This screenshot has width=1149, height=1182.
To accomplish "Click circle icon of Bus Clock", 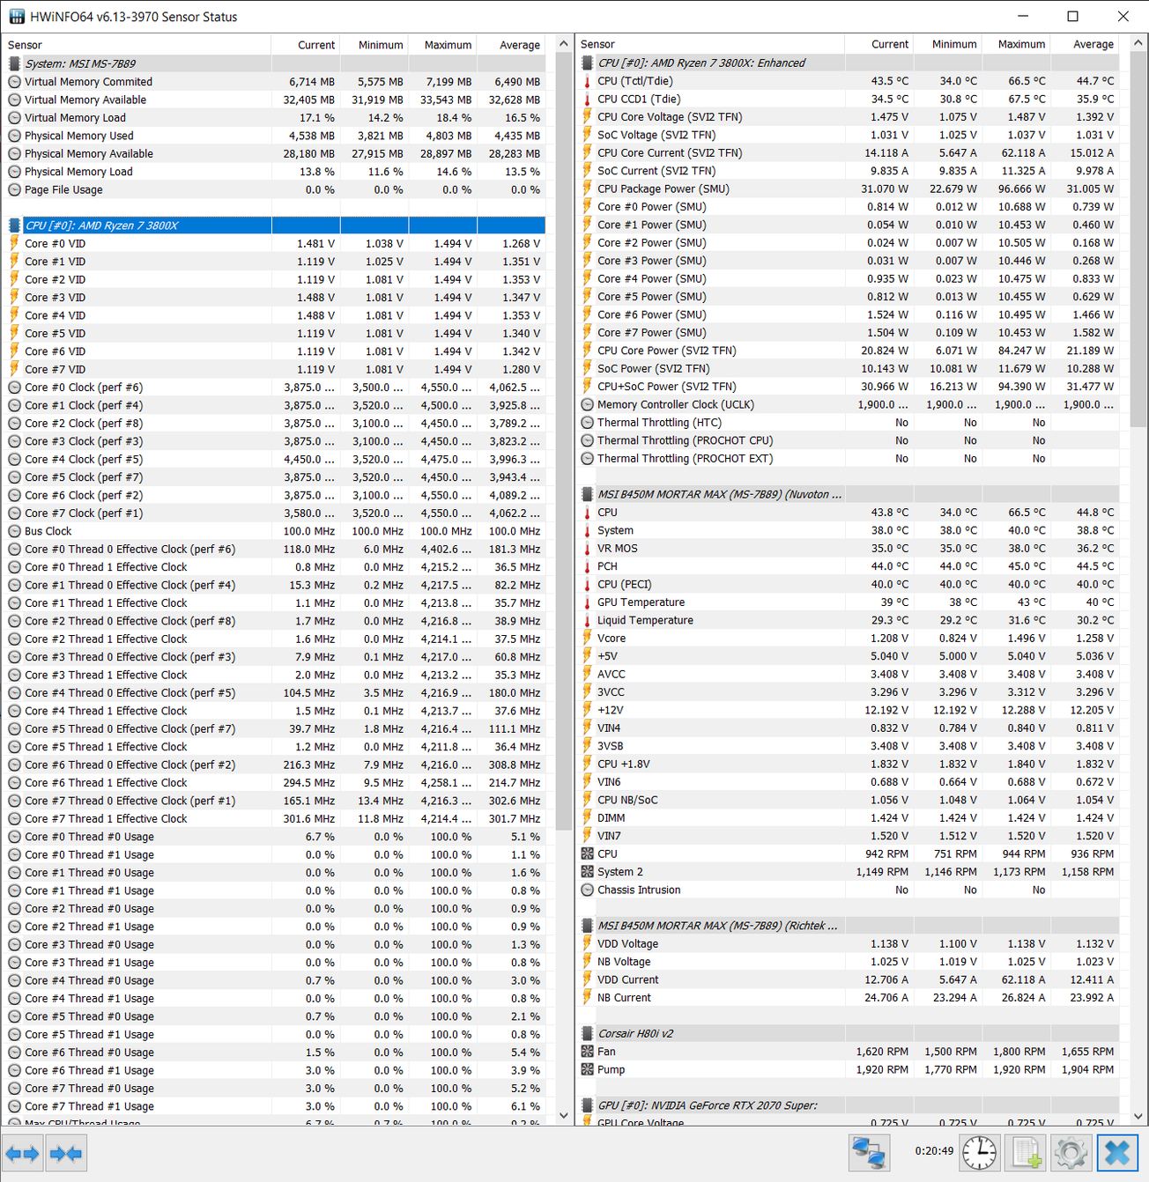I will point(14,531).
